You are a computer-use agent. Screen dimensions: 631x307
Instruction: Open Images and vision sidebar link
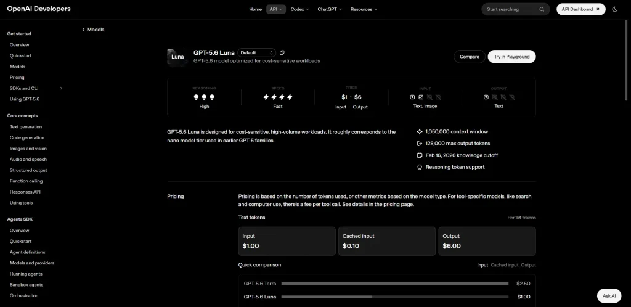[28, 149]
